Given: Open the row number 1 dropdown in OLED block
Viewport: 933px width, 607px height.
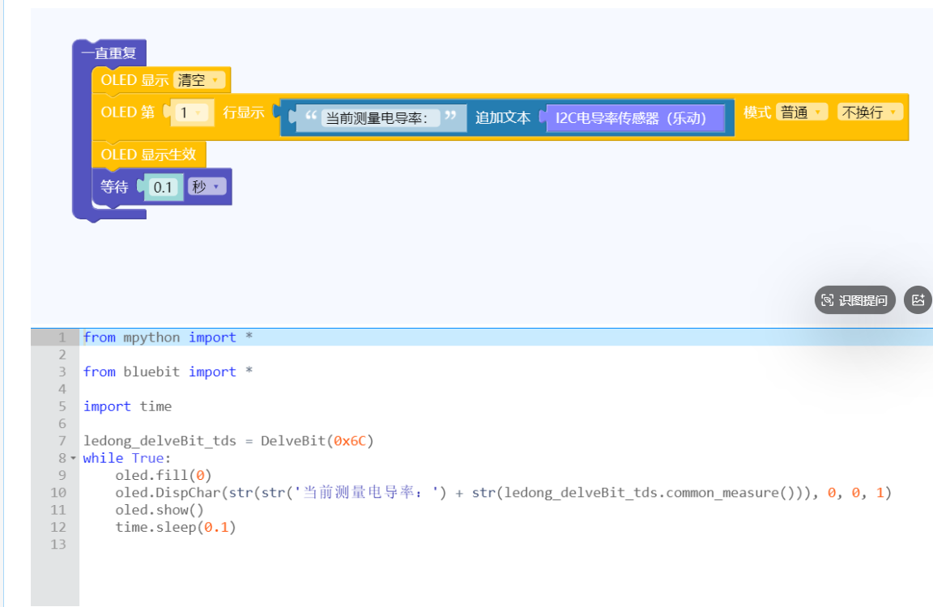Looking at the screenshot, I should coord(192,112).
